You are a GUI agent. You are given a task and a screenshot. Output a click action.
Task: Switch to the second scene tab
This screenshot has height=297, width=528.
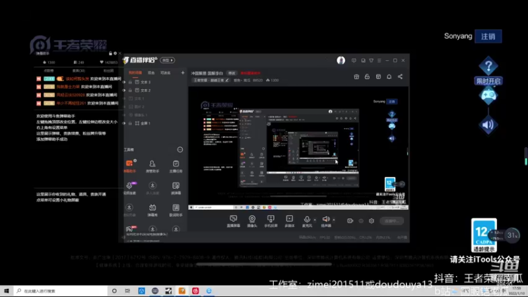[151, 73]
